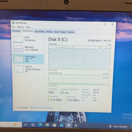This screenshot has width=132, height=132.
Task: Open File Explorer from the taskbar
Action: click(47, 125)
